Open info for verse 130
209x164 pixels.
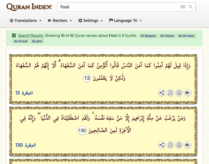coord(179,145)
